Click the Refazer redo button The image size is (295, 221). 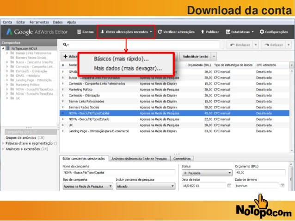274,45
